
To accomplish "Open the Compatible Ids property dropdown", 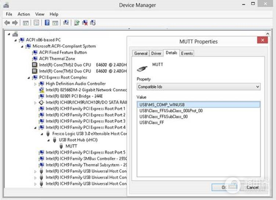I will (199, 87).
